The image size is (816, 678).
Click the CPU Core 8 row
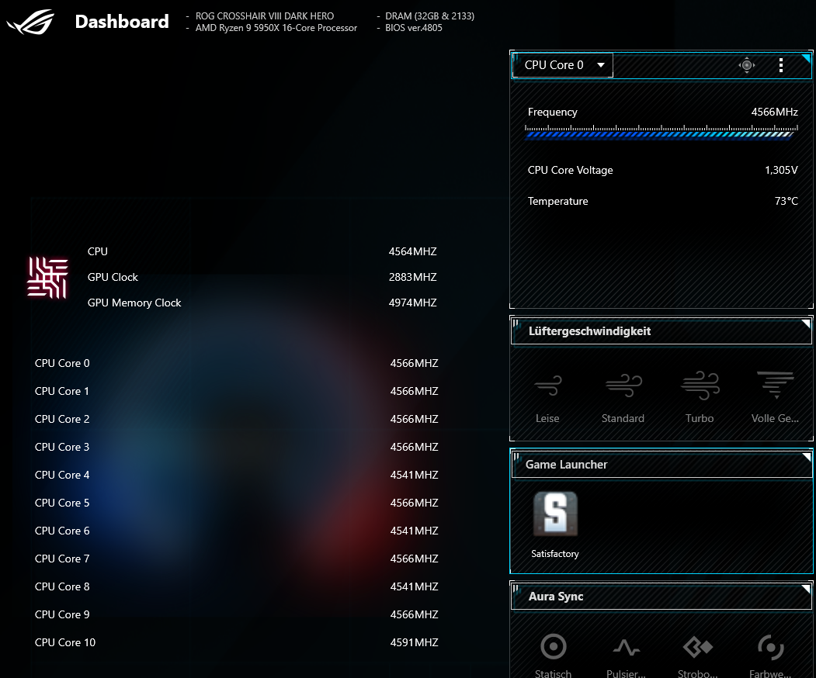[236, 586]
